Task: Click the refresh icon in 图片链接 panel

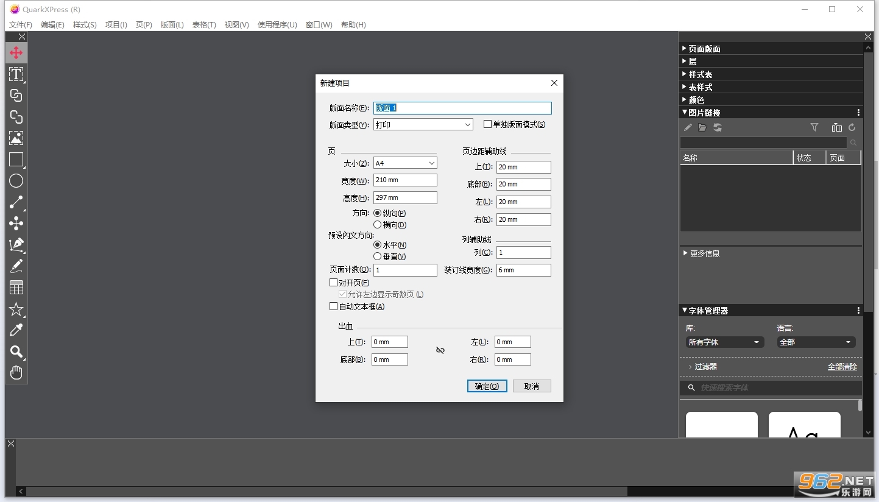Action: point(852,127)
